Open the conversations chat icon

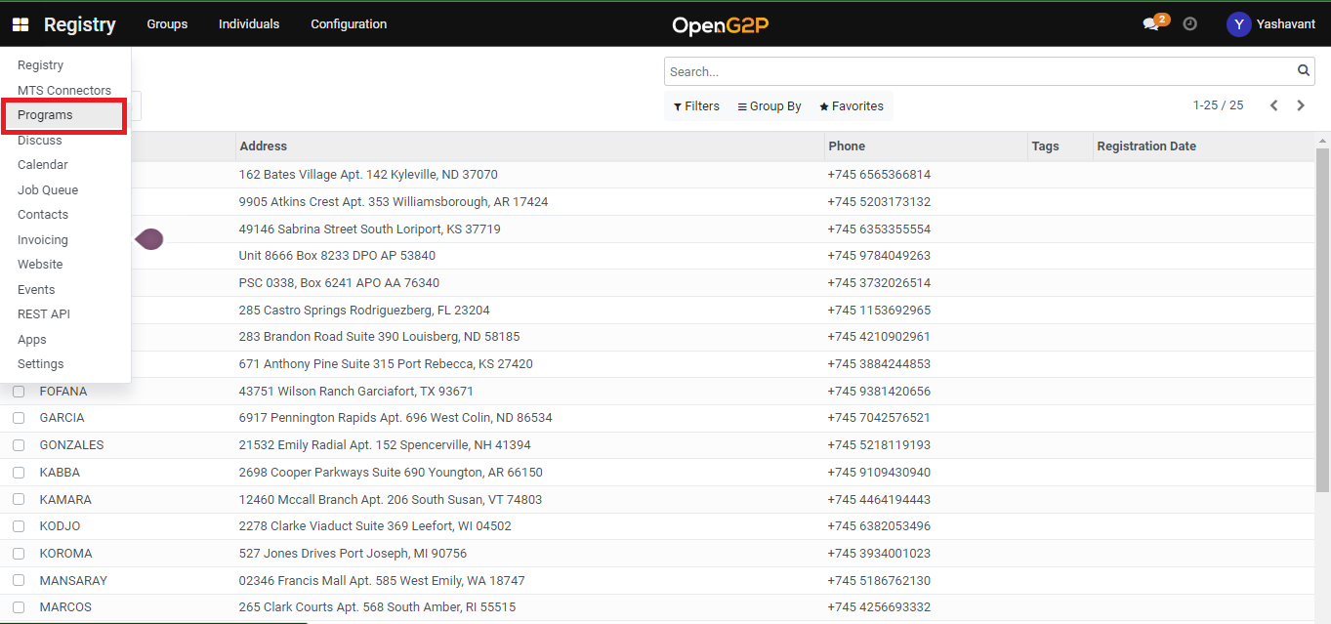[x=1152, y=24]
